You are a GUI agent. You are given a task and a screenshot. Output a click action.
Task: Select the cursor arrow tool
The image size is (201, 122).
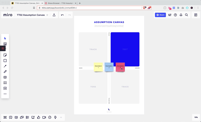pyautogui.click(x=5, y=38)
